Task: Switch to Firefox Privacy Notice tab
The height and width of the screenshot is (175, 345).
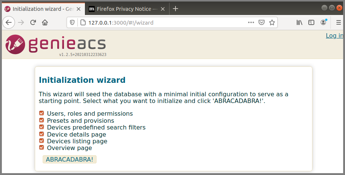Action: (x=123, y=9)
